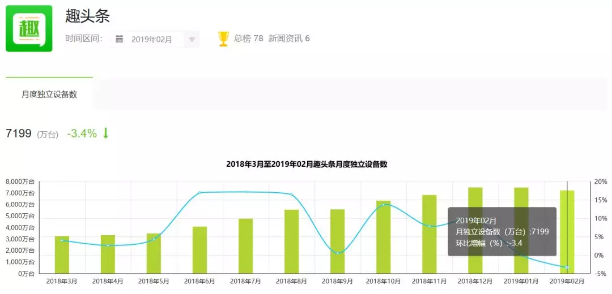Screen dimensions: 612x294
Task: Click the green 趣头条 app logo
Action: point(29,28)
